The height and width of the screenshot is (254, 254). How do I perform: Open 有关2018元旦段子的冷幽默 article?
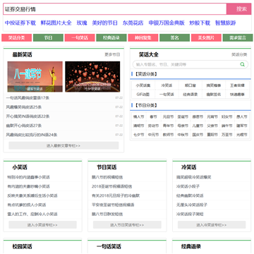click(x=116, y=195)
